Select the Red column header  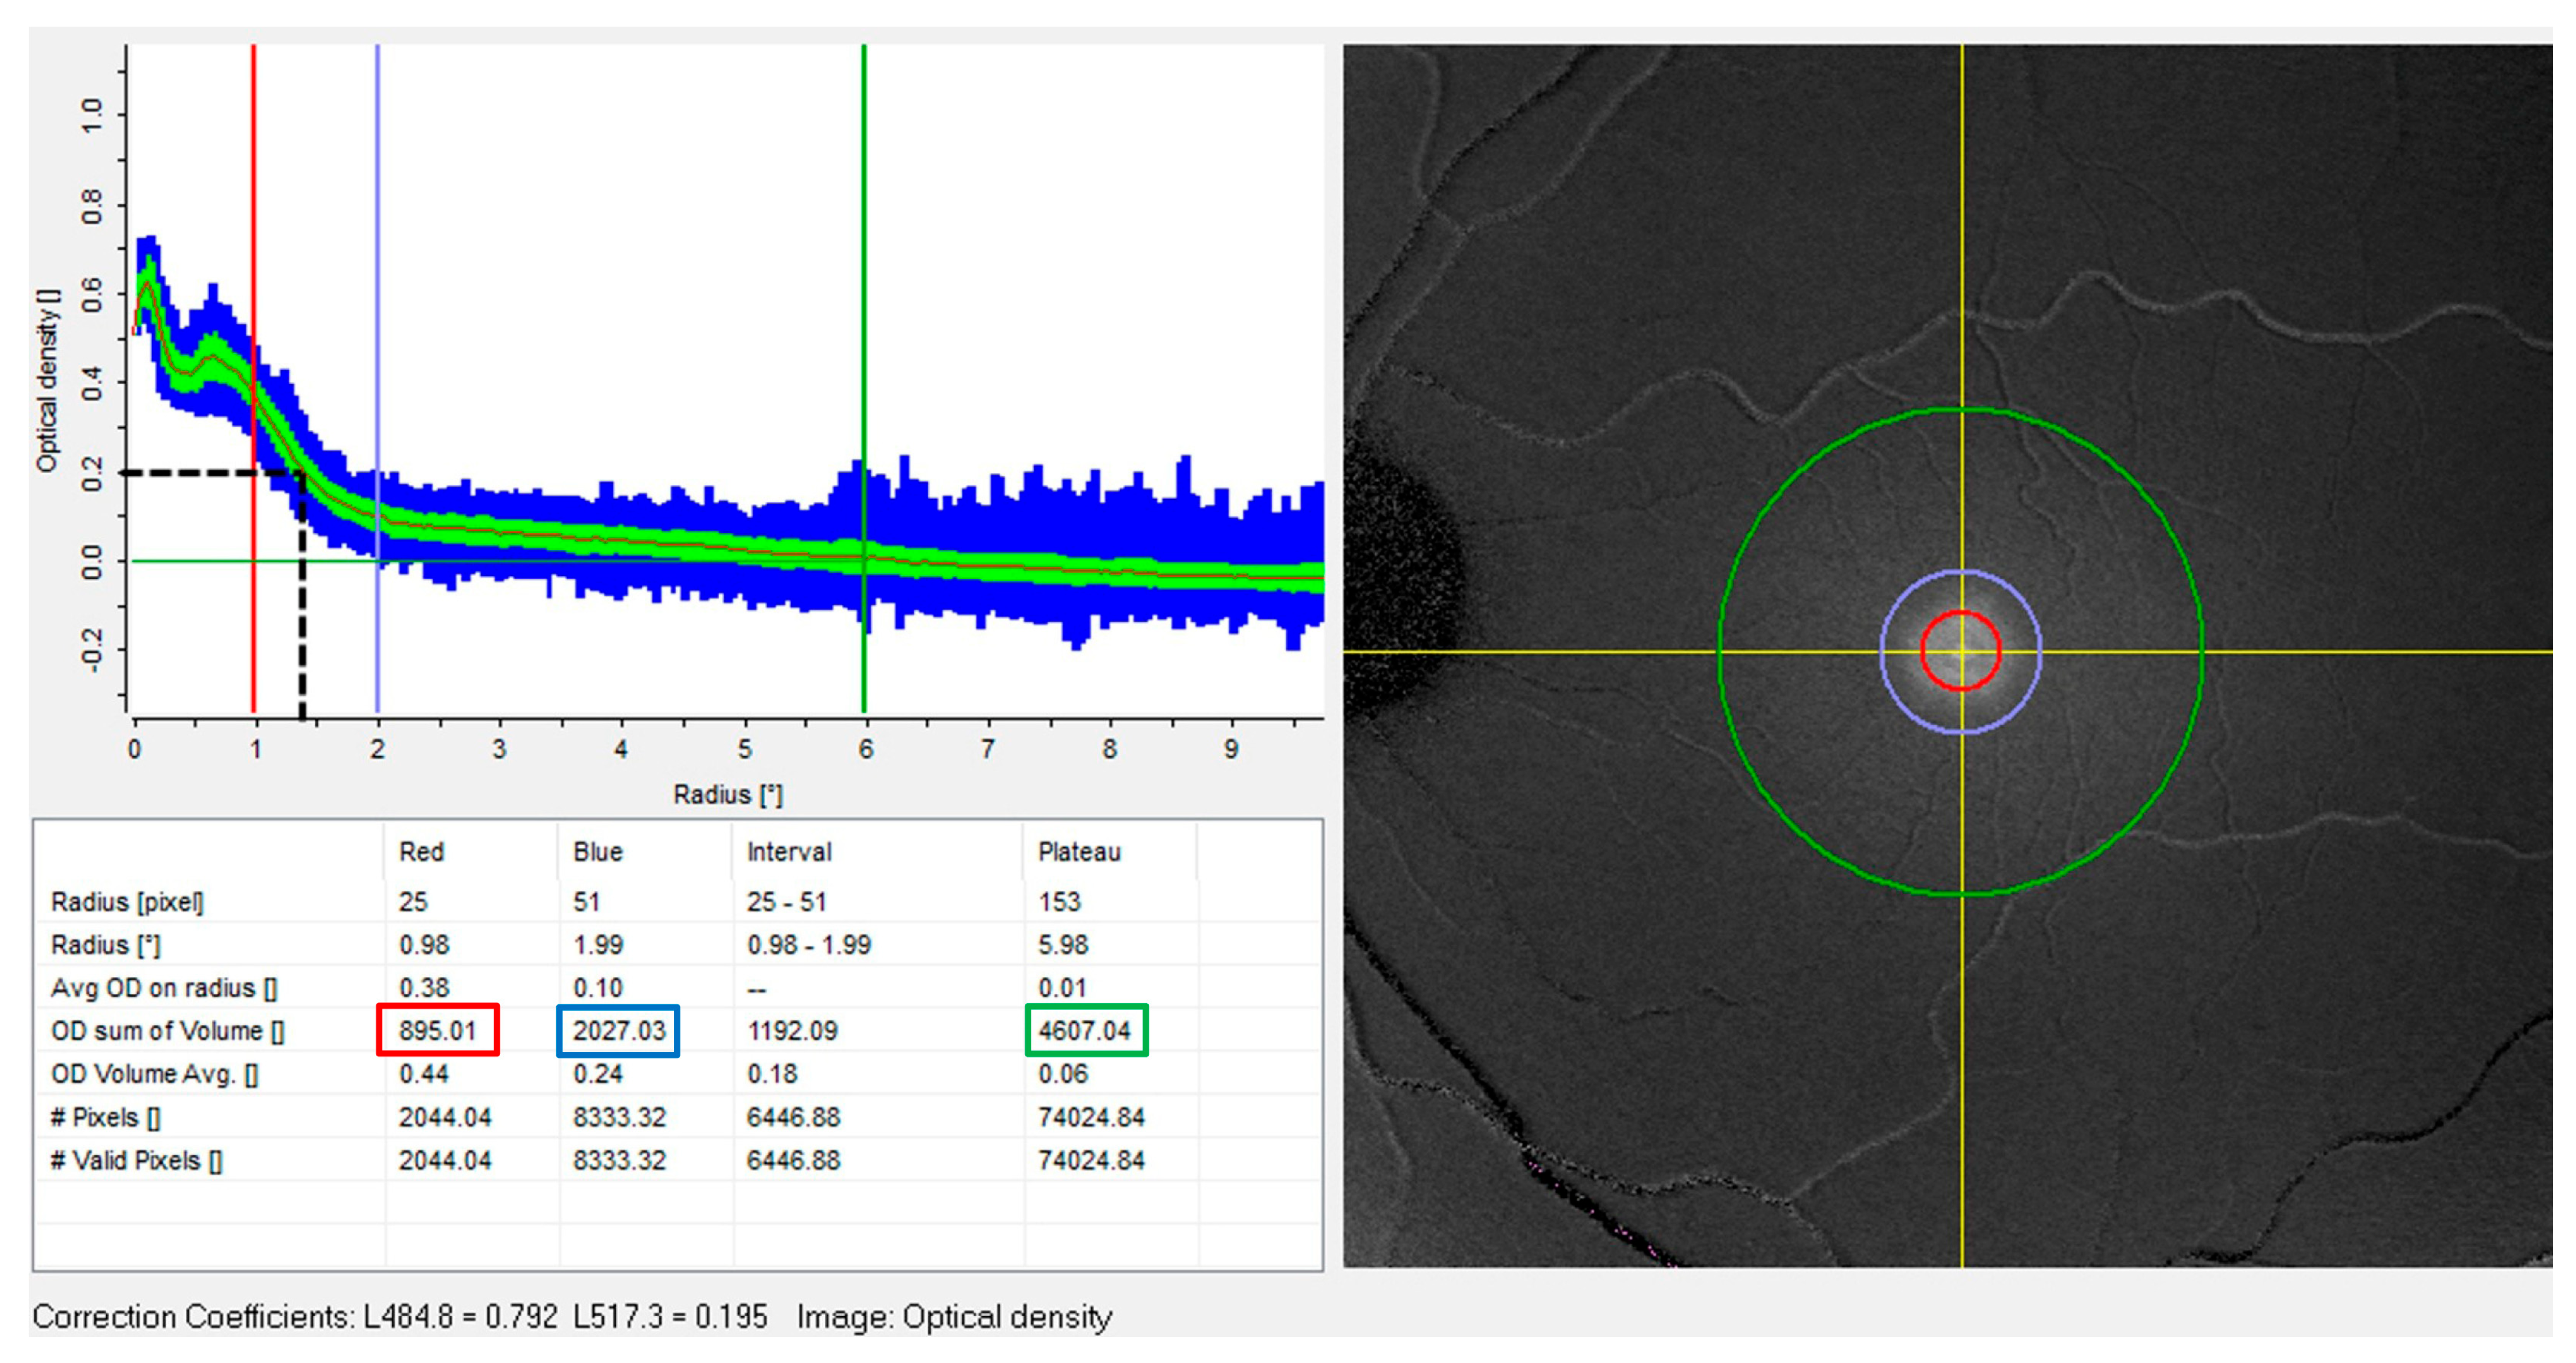421,852
